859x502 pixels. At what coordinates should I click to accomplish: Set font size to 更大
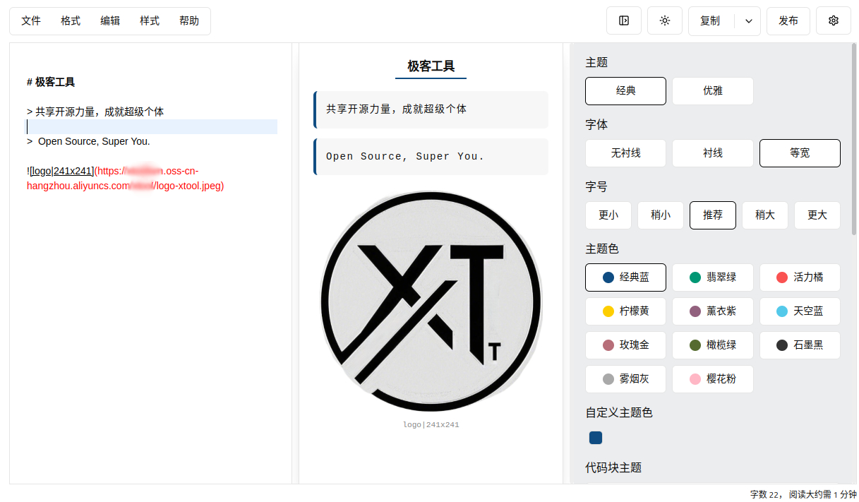point(817,215)
